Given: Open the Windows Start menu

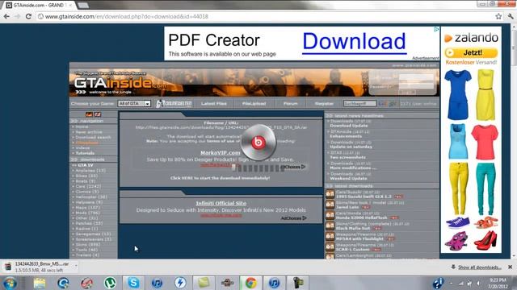Looking at the screenshot, I should point(11,283).
